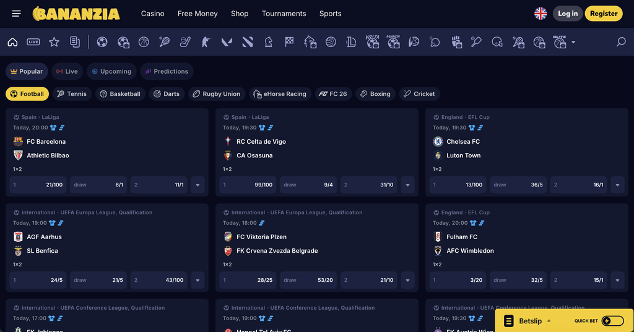
Task: Open the Free Money menu item
Action: [x=198, y=14]
